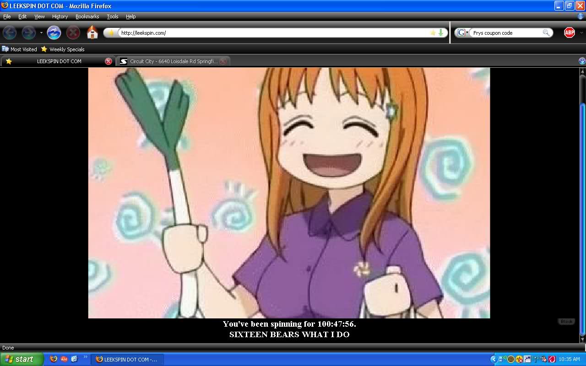The width and height of the screenshot is (586, 366).
Task: Open the Help menu
Action: [131, 16]
